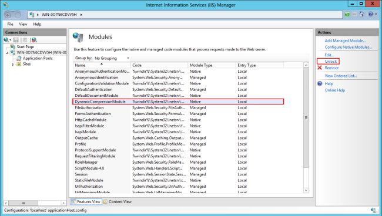Sort by the Module Type column header
Image resolution: width=382 pixels, height=216 pixels.
(212, 65)
